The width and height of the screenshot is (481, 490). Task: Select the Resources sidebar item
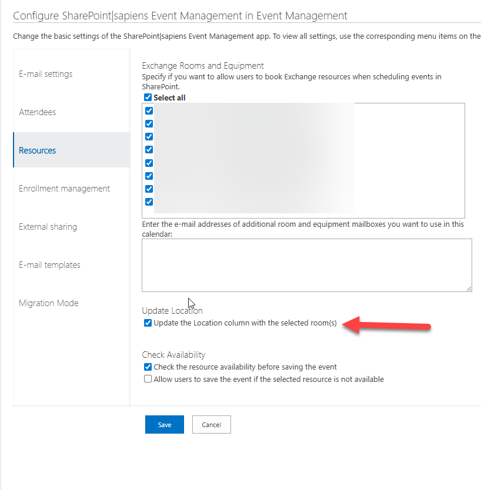pyautogui.click(x=38, y=150)
